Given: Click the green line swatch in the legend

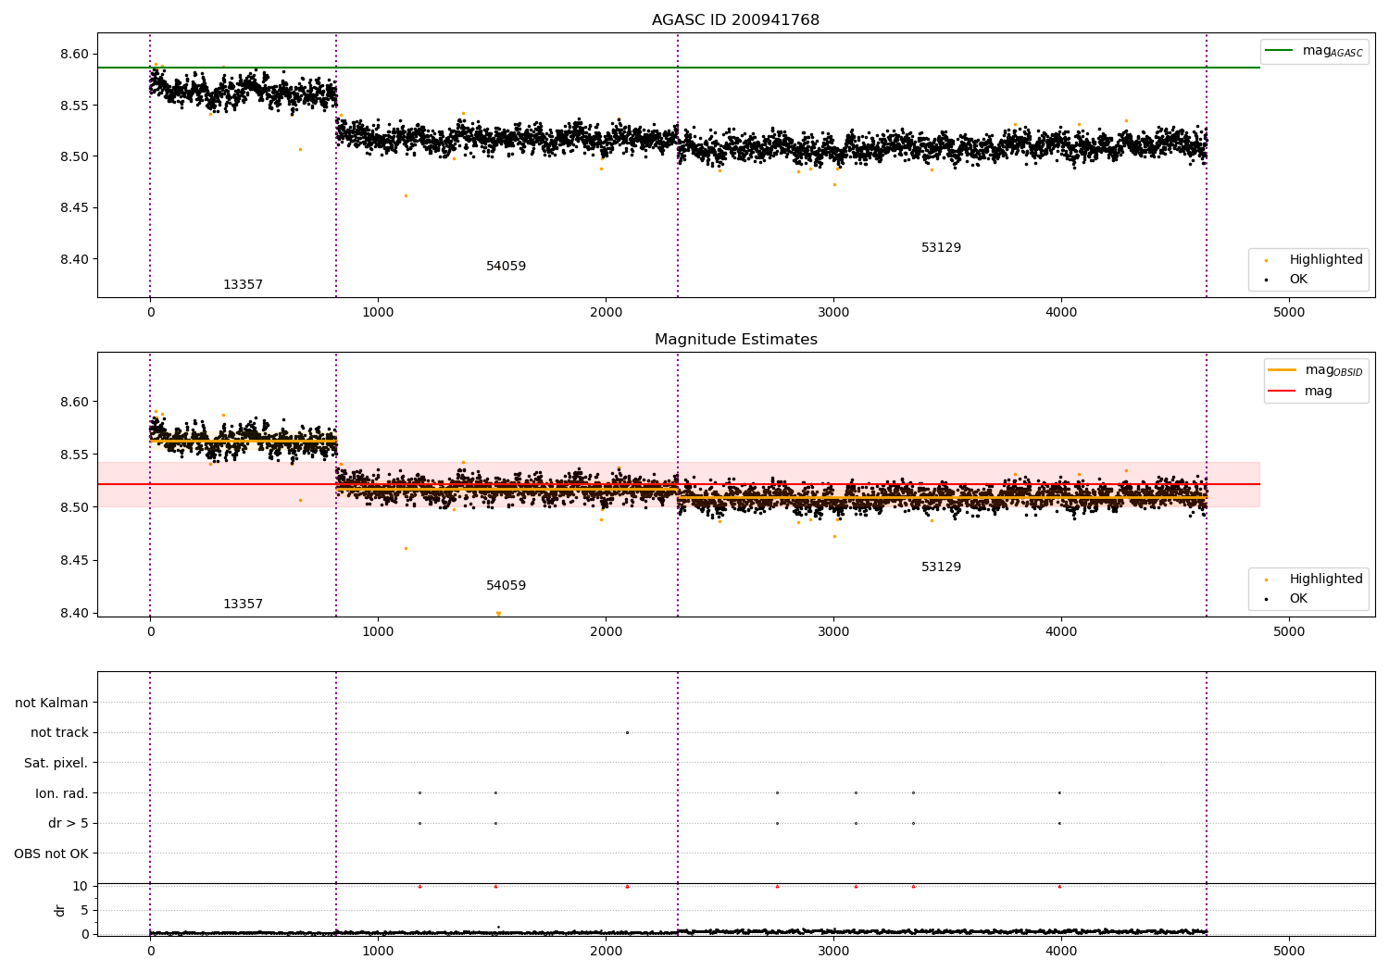Looking at the screenshot, I should 1279,50.
